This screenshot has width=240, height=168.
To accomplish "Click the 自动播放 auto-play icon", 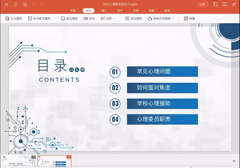I will [x=127, y=19].
